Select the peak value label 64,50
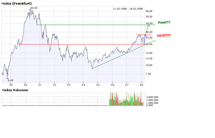 34,8
